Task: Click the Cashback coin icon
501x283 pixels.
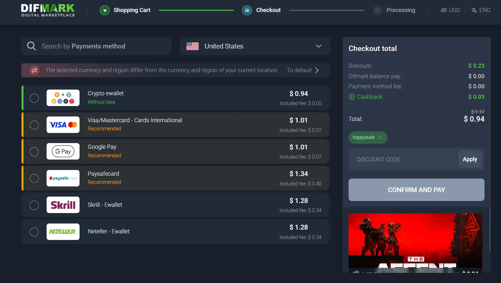Action: click(x=351, y=97)
